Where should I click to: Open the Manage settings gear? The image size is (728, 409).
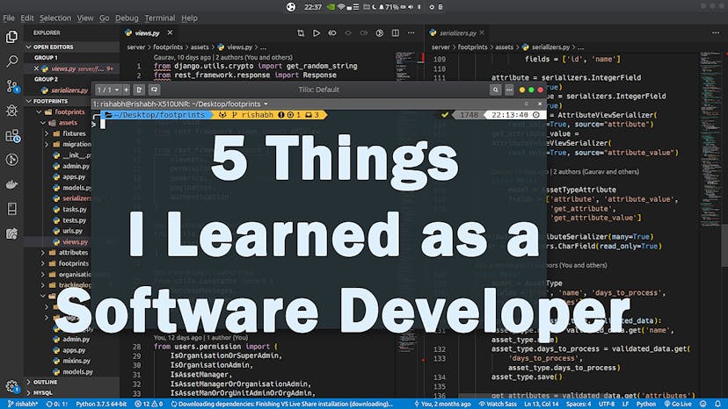[11, 386]
